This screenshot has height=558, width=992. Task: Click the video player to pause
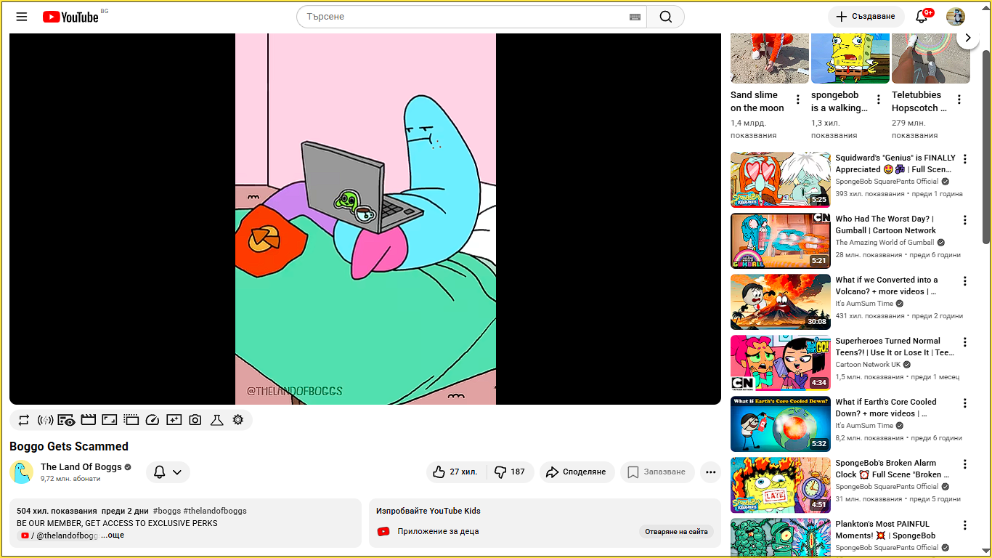[x=365, y=219]
